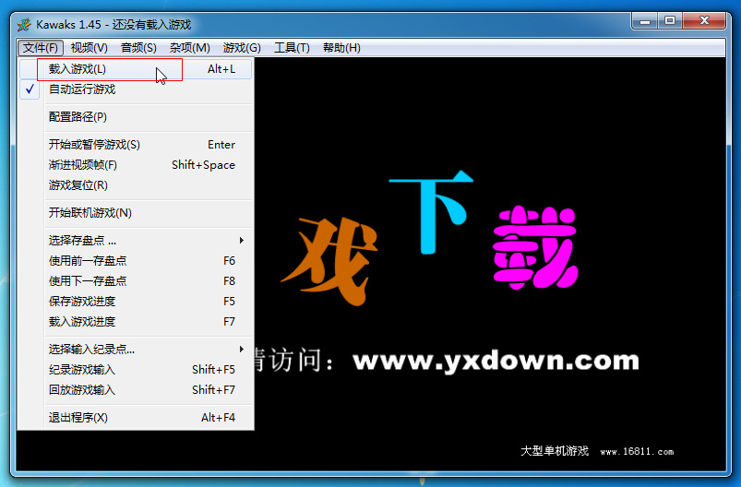This screenshot has width=741, height=487.
Task: Select 开始联机游戏(N) menu entry
Action: (x=136, y=212)
